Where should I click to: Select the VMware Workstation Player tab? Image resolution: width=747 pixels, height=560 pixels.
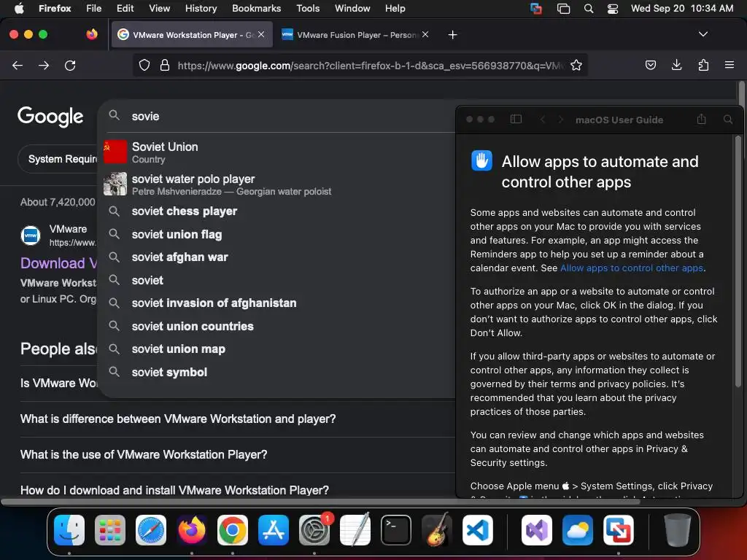[192, 35]
